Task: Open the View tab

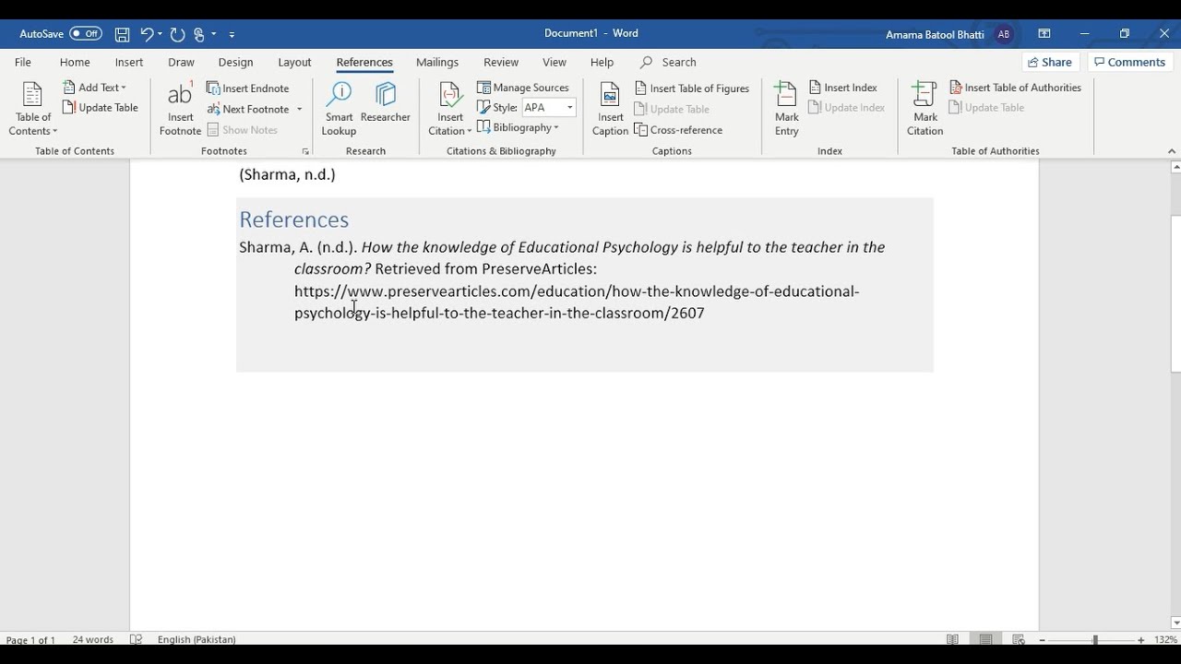Action: point(555,62)
